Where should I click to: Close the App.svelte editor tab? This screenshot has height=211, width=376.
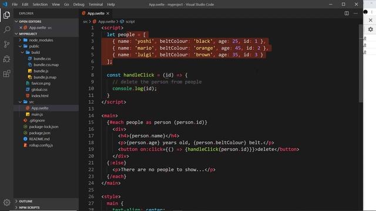108,13
